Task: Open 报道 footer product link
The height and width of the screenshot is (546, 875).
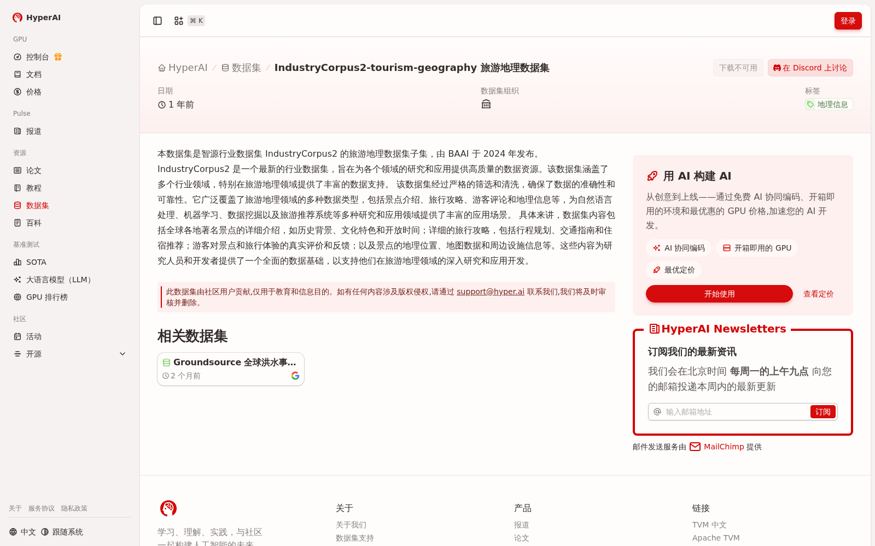Action: click(x=522, y=525)
